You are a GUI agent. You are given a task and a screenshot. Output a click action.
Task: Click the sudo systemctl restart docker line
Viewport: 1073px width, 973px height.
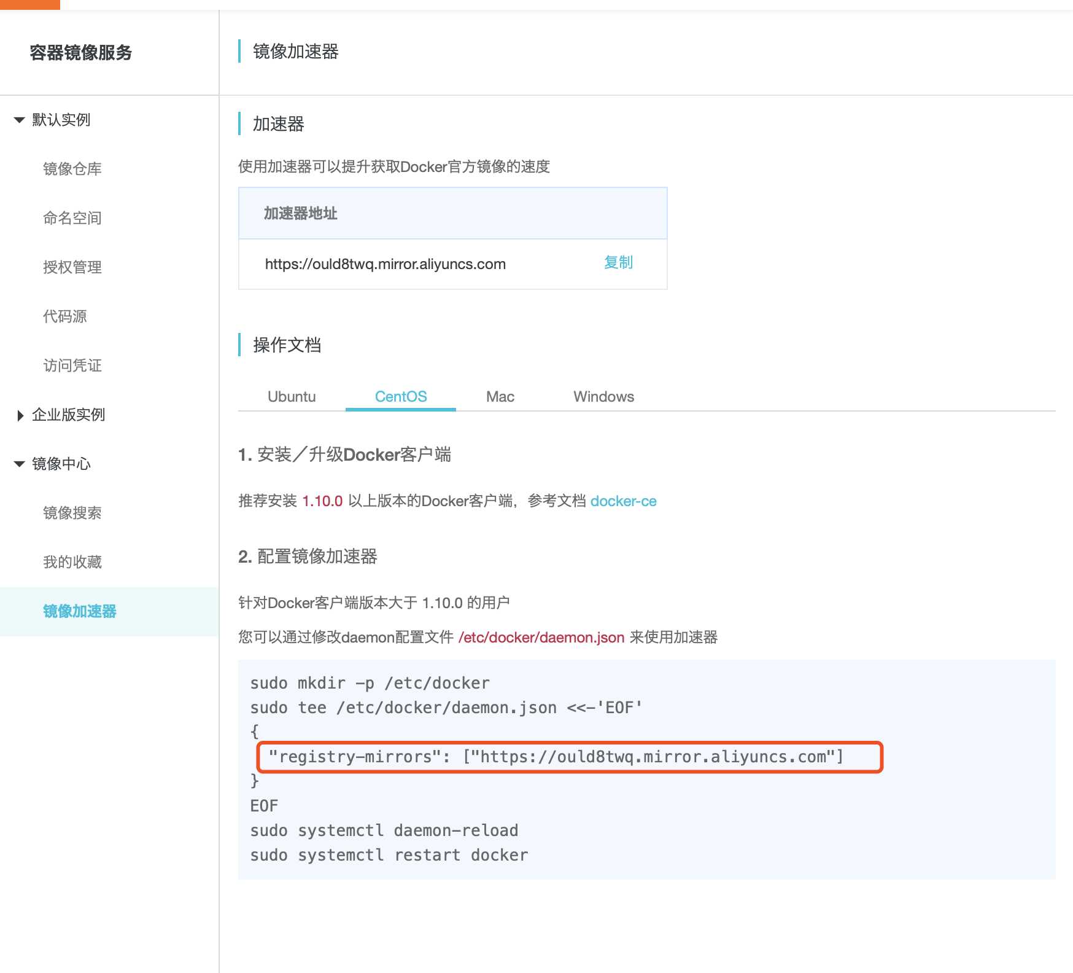(389, 855)
